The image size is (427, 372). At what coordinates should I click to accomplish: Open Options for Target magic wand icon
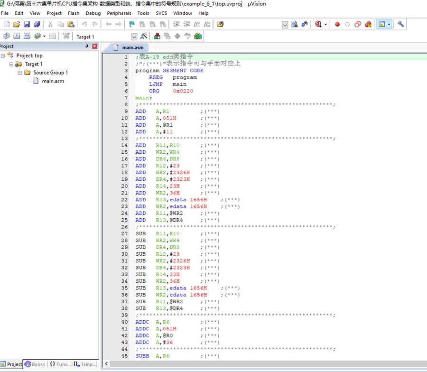[143, 37]
